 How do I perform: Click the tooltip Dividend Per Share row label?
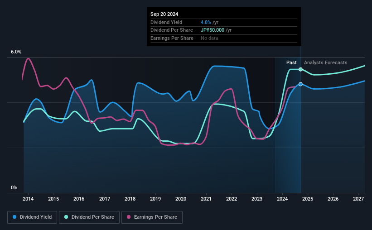coord(172,30)
